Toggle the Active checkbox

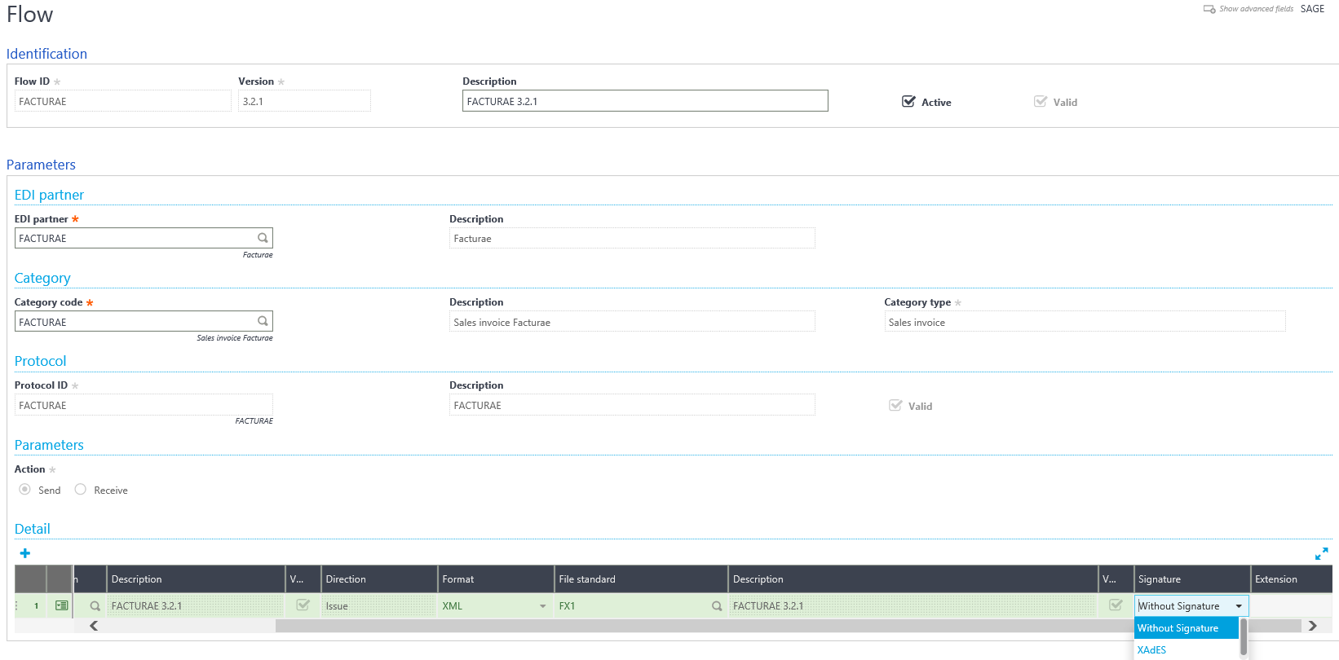[x=908, y=102]
